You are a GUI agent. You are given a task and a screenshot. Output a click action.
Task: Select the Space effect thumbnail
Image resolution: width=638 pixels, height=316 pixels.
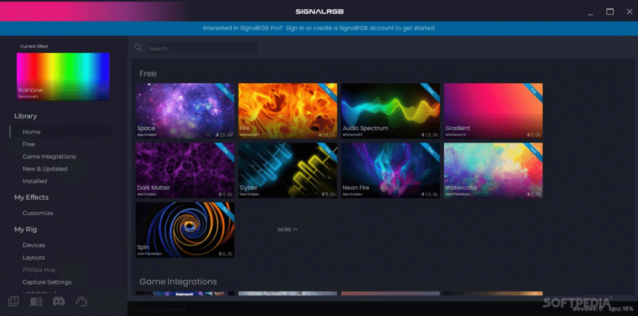[184, 111]
